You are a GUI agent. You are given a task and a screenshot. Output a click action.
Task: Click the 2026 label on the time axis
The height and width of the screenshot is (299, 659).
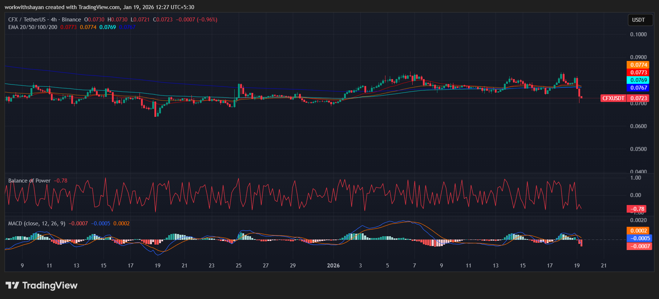point(333,266)
